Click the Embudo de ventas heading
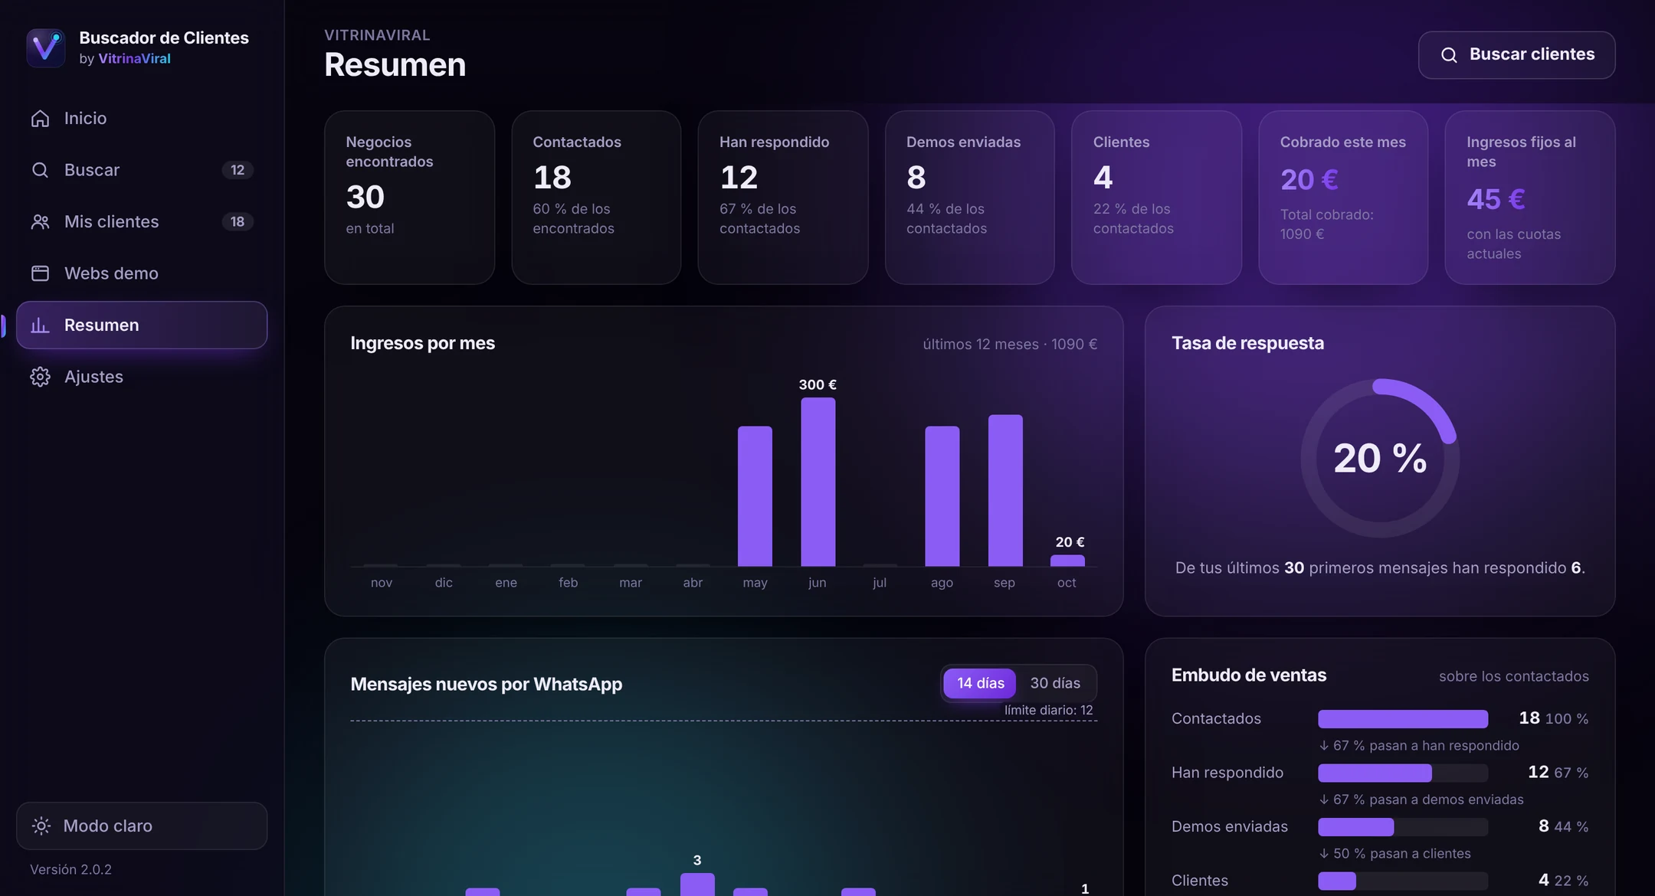The height and width of the screenshot is (896, 1655). [1248, 675]
